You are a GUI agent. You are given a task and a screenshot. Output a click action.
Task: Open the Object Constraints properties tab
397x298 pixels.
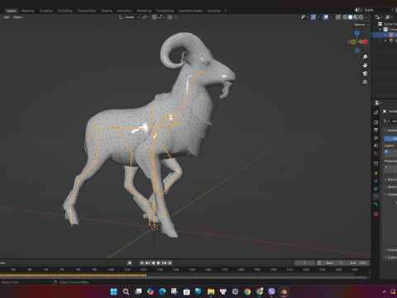375,189
